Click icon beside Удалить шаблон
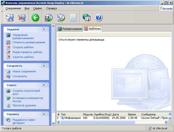Viewport: 174px width, 132px height. click(x=8, y=57)
